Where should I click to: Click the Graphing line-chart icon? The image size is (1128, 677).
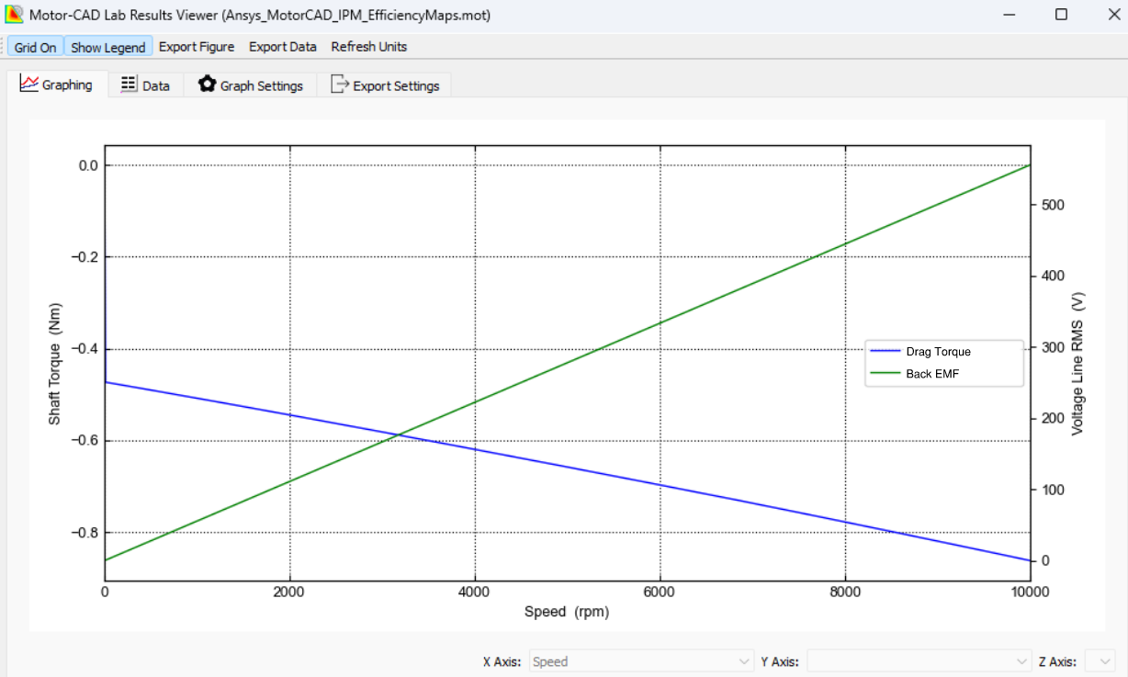pos(29,84)
